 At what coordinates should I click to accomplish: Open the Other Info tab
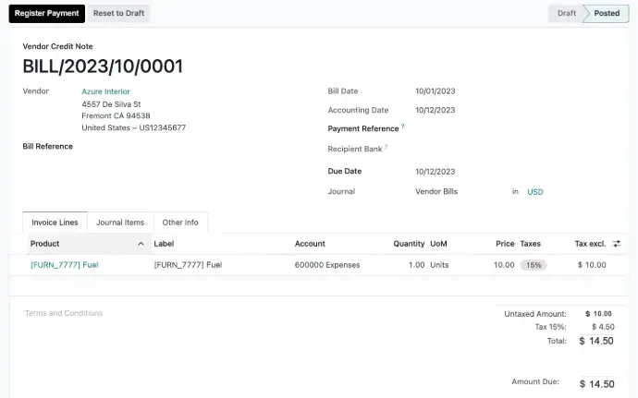pyautogui.click(x=180, y=223)
